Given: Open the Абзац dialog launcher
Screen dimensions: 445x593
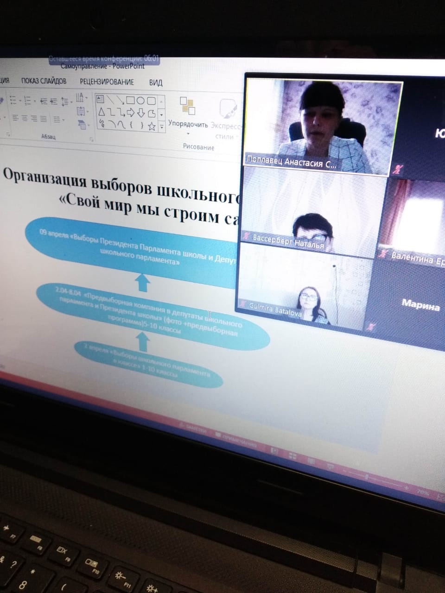Looking at the screenshot, I should point(91,139).
